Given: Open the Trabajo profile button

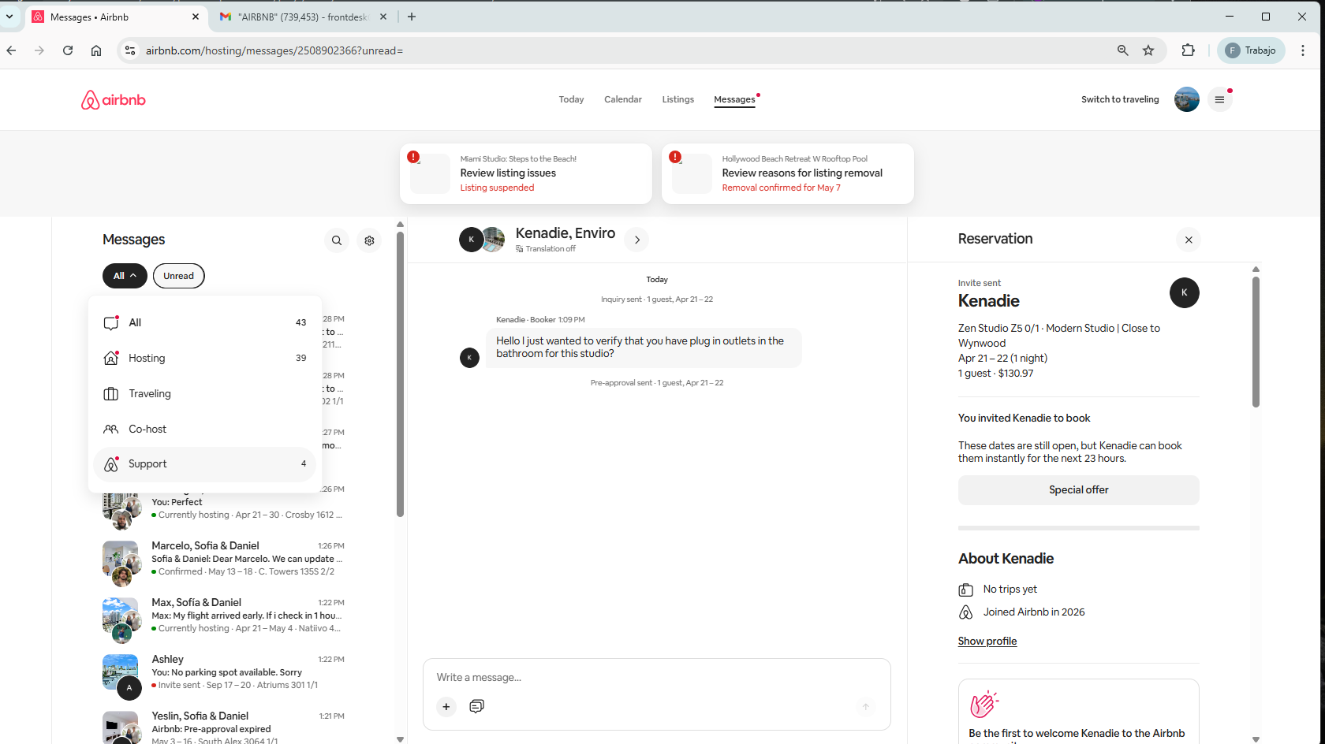Looking at the screenshot, I should click(x=1252, y=50).
